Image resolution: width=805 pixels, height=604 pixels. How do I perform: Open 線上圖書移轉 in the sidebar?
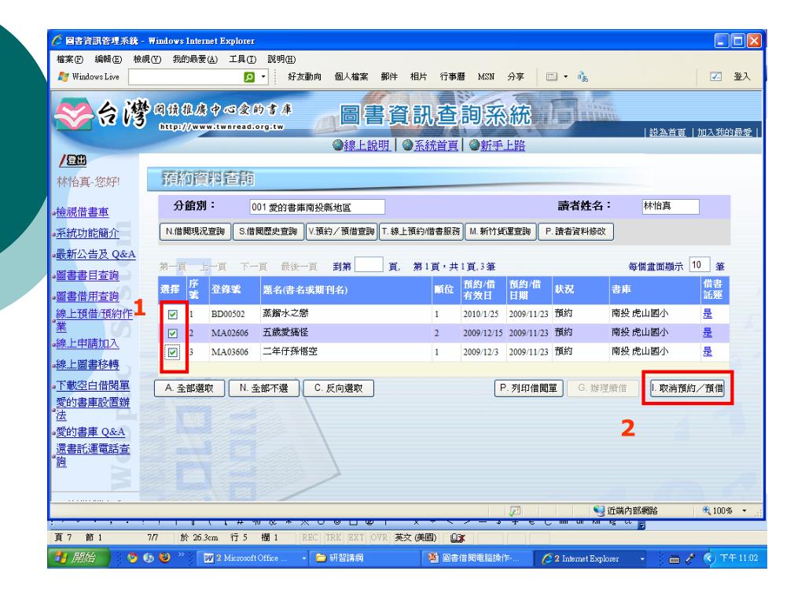(x=87, y=364)
